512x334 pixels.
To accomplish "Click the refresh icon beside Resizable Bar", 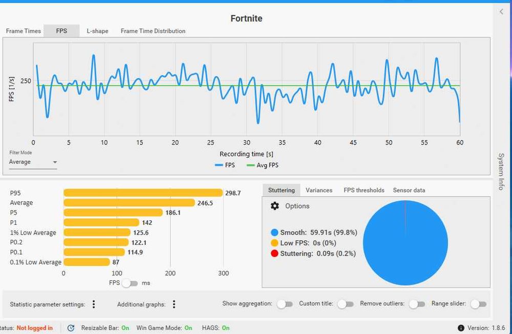I will [x=71, y=328].
